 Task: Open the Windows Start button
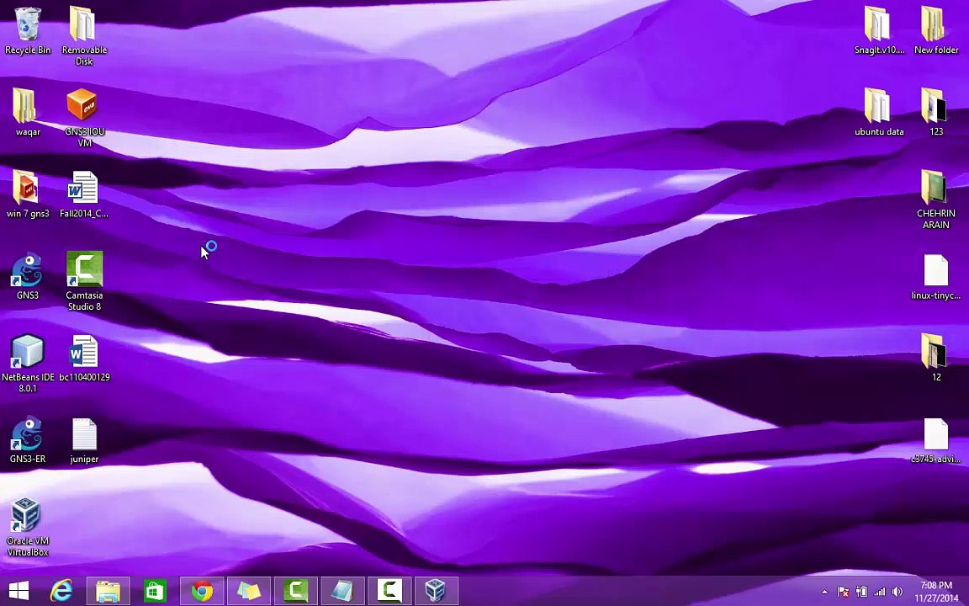[19, 591]
